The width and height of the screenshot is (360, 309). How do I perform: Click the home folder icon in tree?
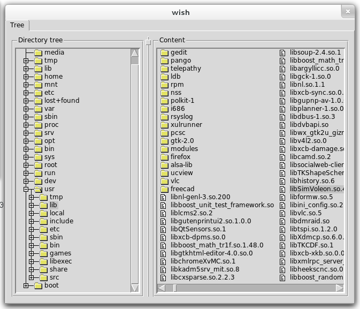pyautogui.click(x=39, y=77)
